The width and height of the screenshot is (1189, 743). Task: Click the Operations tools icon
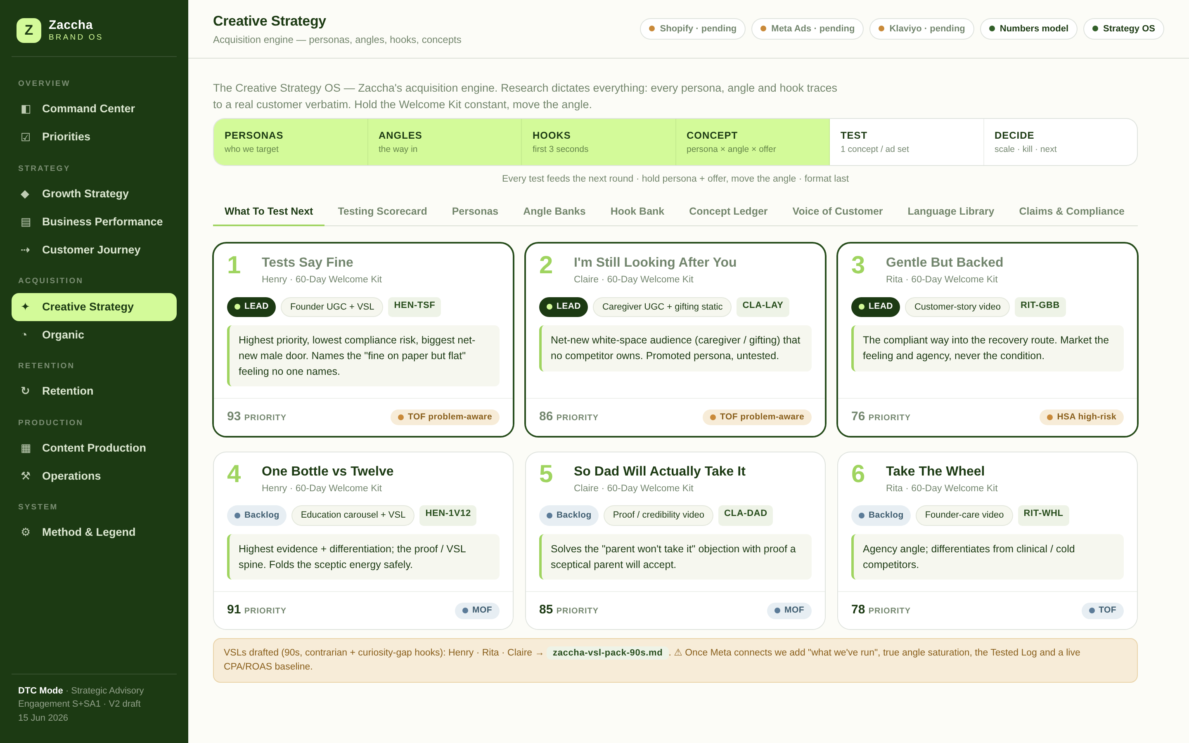(x=26, y=476)
